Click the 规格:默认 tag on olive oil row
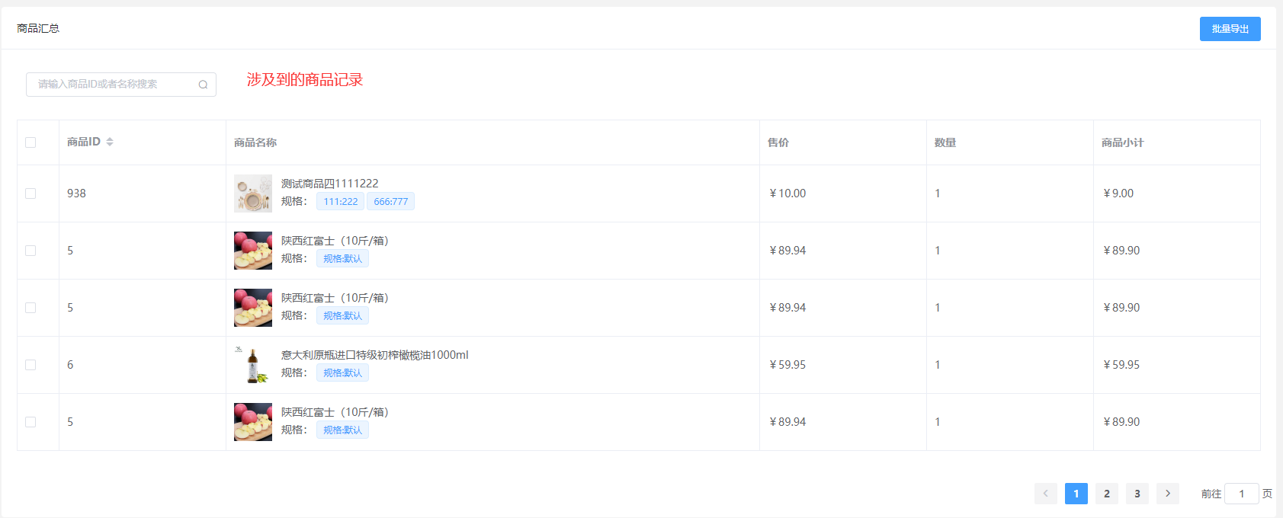1283x518 pixels. click(x=342, y=373)
